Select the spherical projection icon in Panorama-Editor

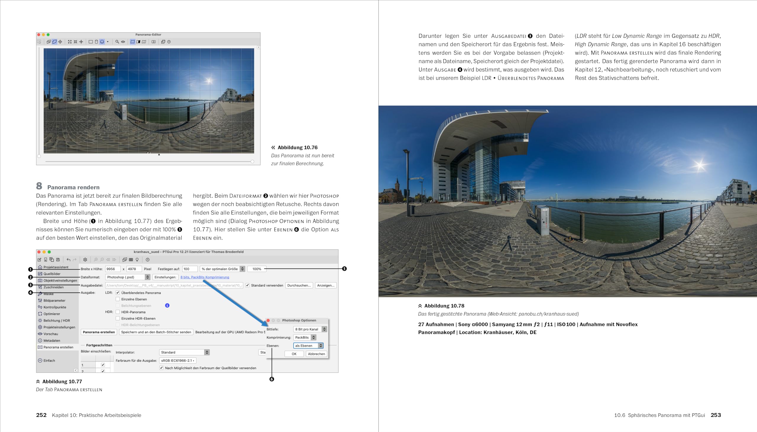102,42
